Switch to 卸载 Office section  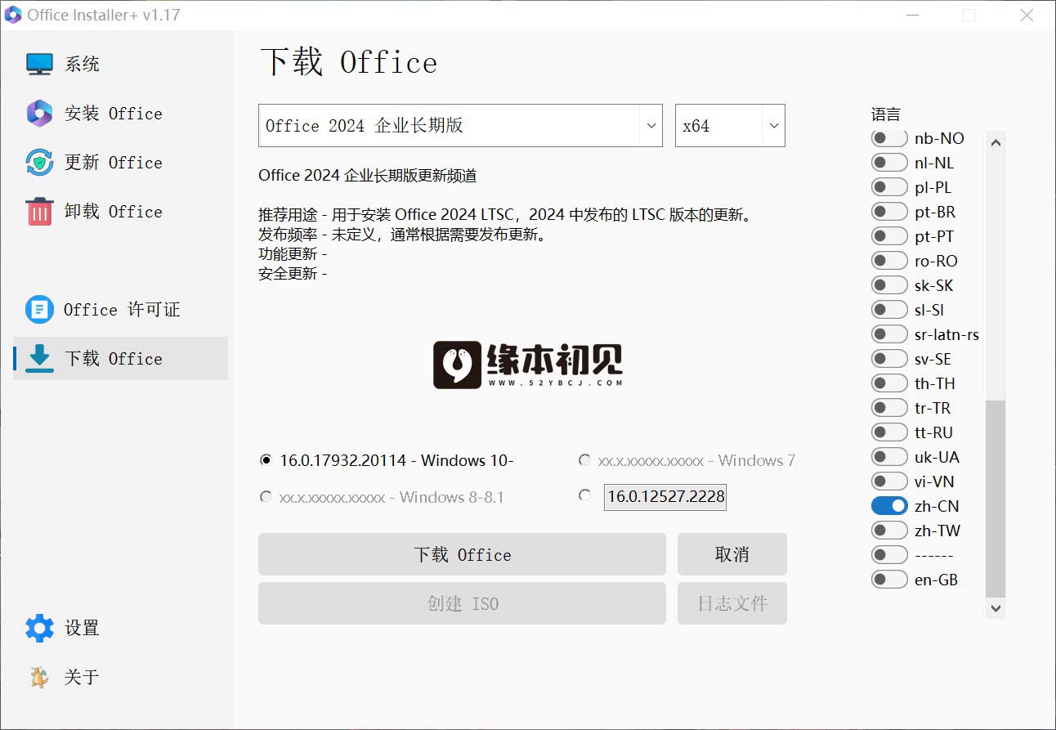120,211
